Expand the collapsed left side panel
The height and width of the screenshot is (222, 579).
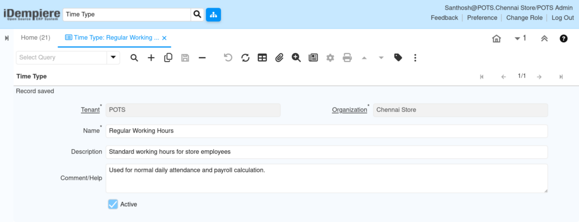click(7, 38)
